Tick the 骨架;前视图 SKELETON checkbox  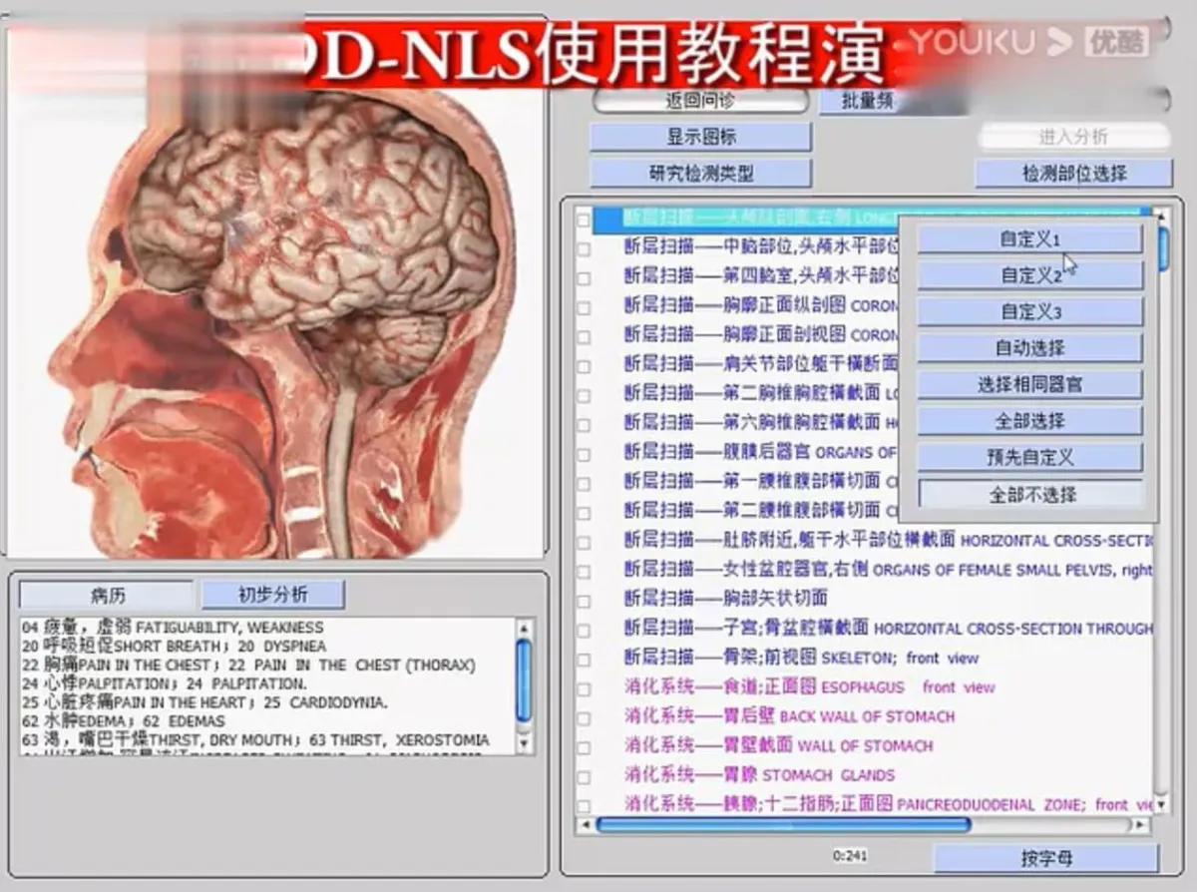(584, 659)
